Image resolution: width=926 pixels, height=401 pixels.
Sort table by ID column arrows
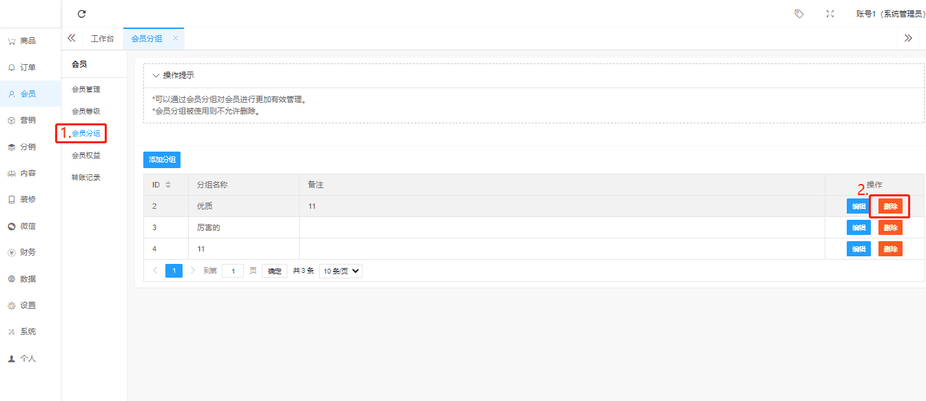(168, 185)
